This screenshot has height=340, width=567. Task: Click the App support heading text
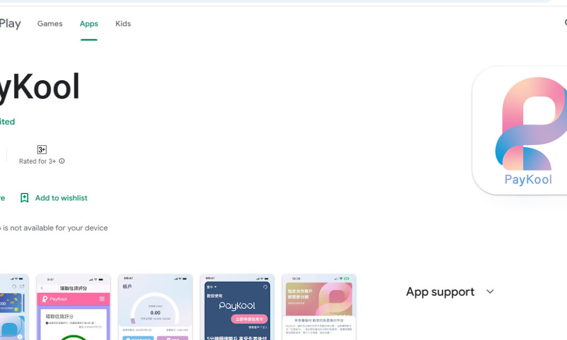440,291
